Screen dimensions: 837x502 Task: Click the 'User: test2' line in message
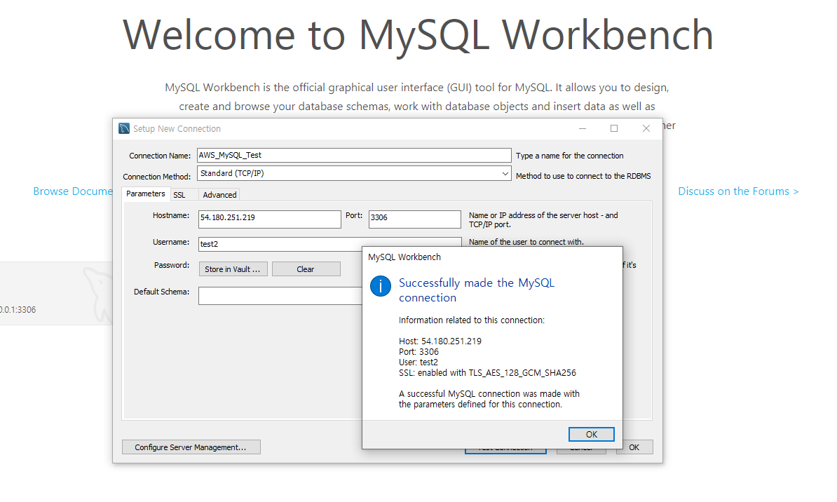click(x=418, y=362)
